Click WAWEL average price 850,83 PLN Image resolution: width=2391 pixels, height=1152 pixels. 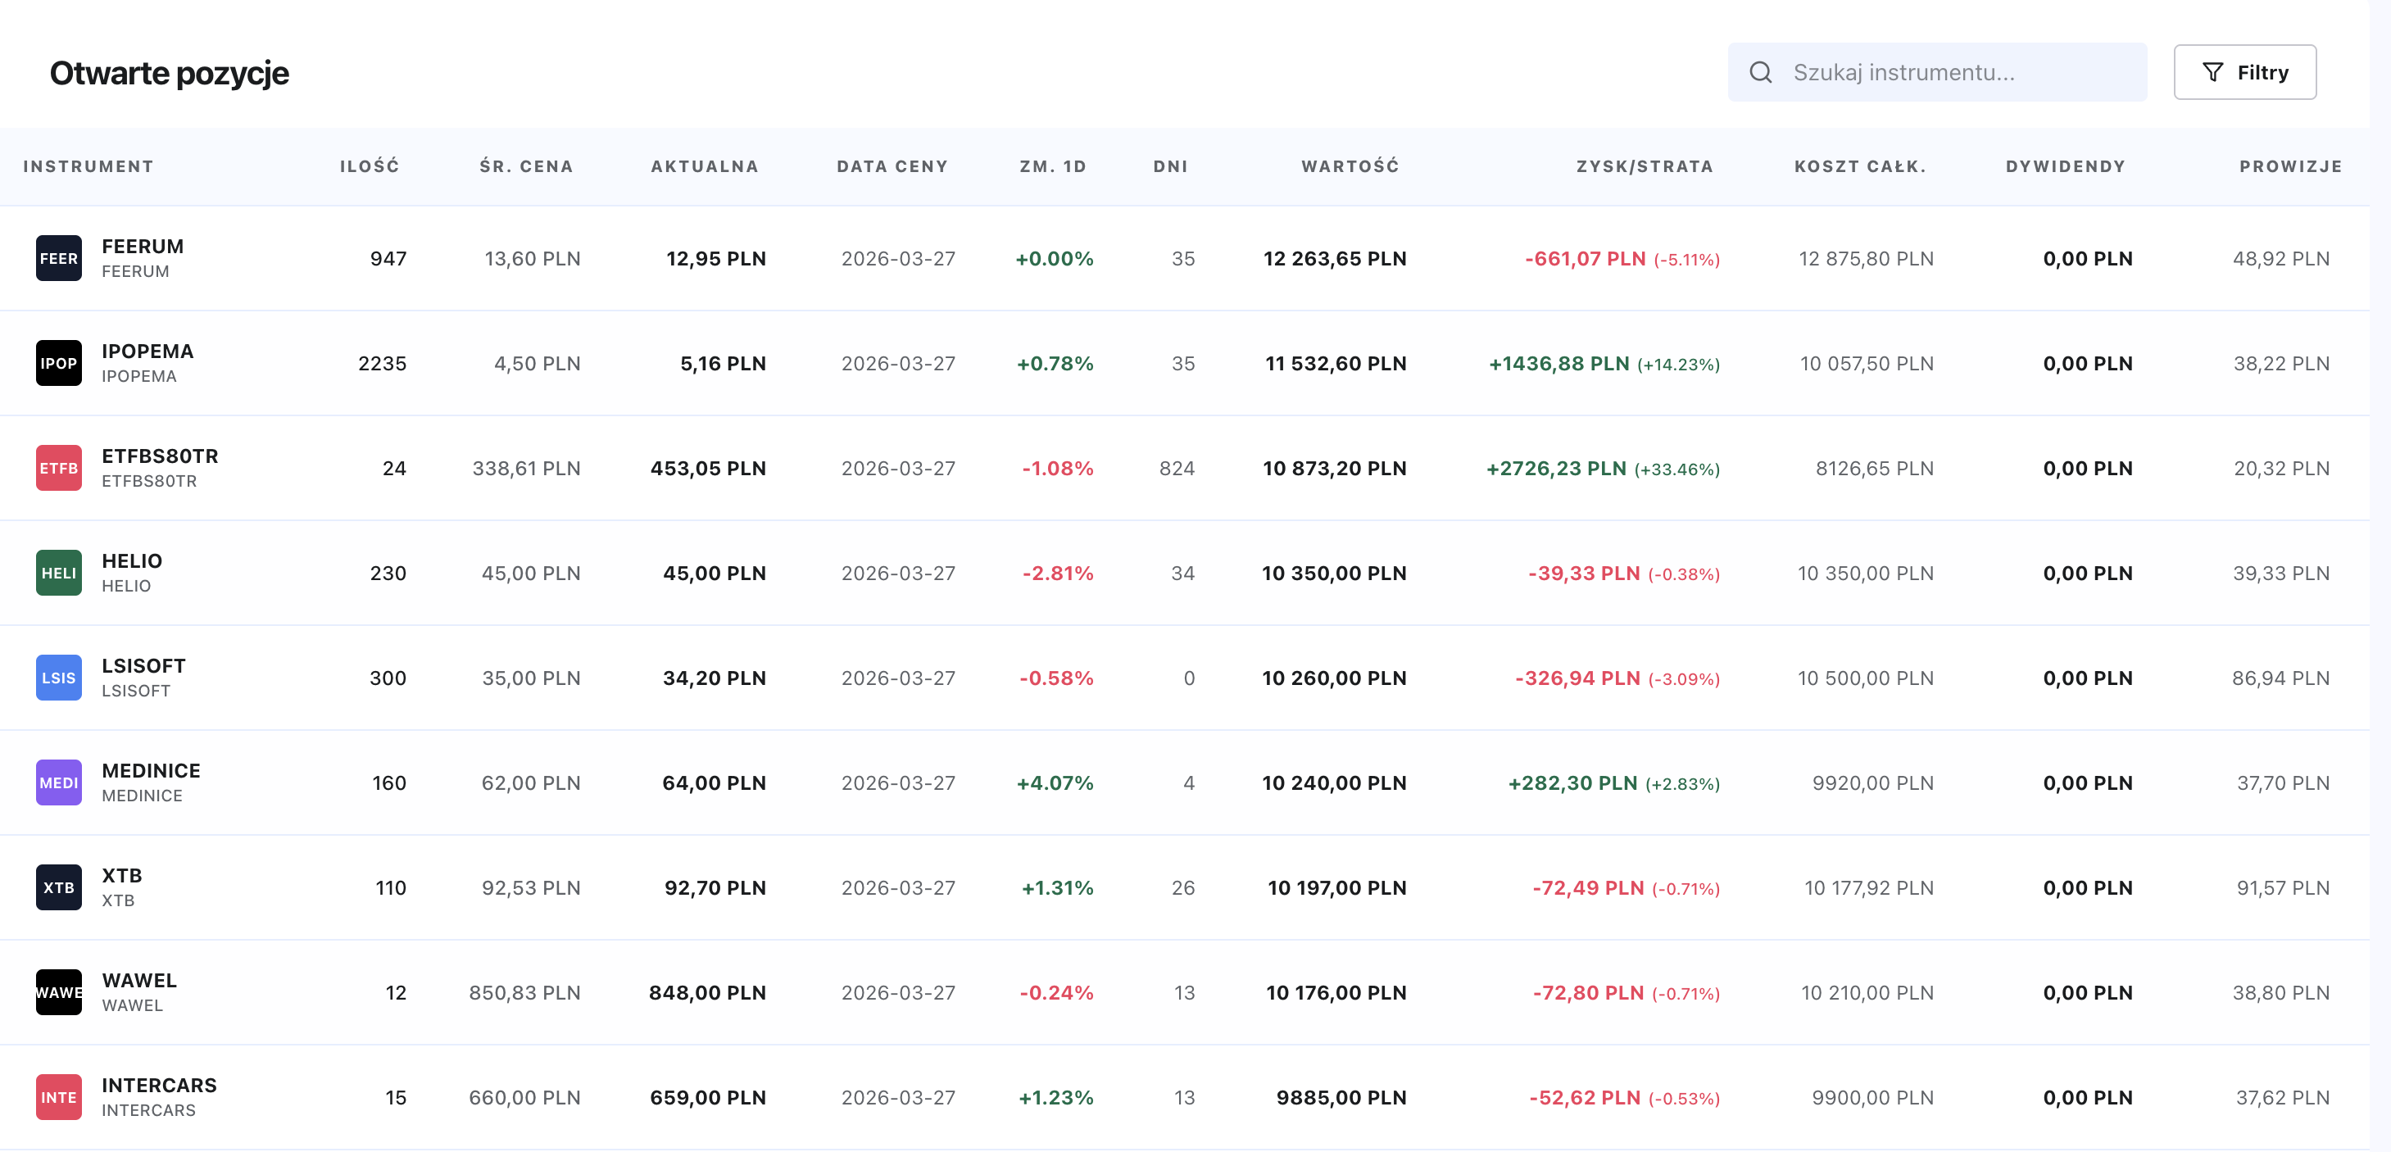click(x=524, y=993)
